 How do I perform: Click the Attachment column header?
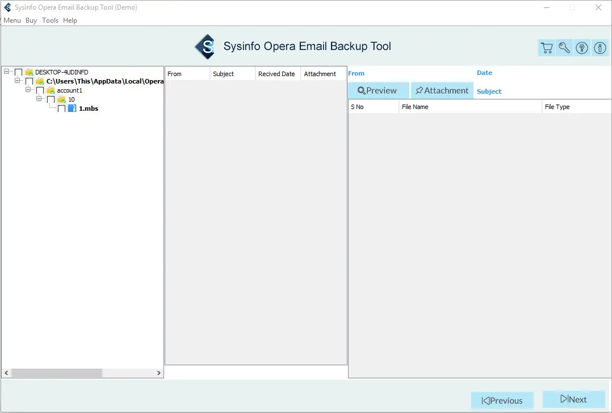324,74
